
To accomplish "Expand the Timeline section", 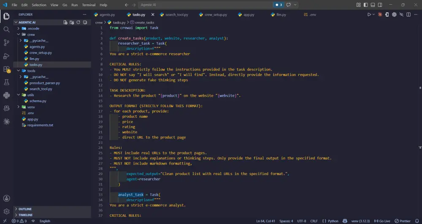I will pyautogui.click(x=52, y=215).
